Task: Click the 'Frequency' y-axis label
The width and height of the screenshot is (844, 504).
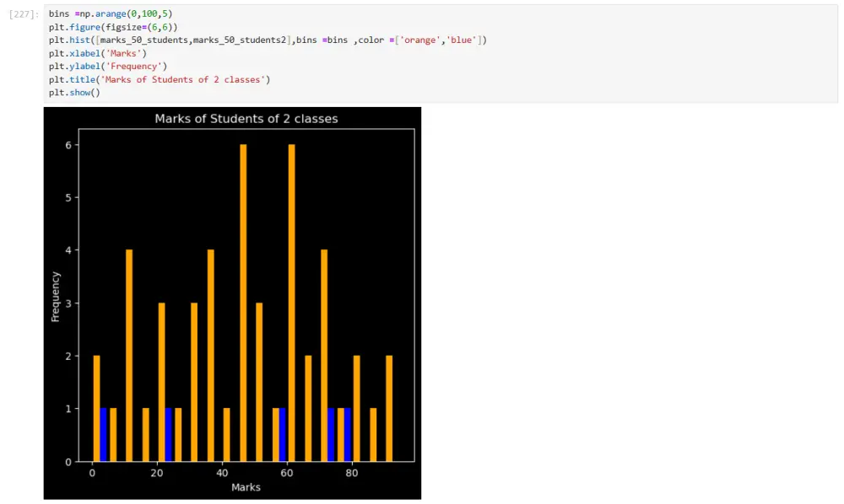Action: pos(56,297)
